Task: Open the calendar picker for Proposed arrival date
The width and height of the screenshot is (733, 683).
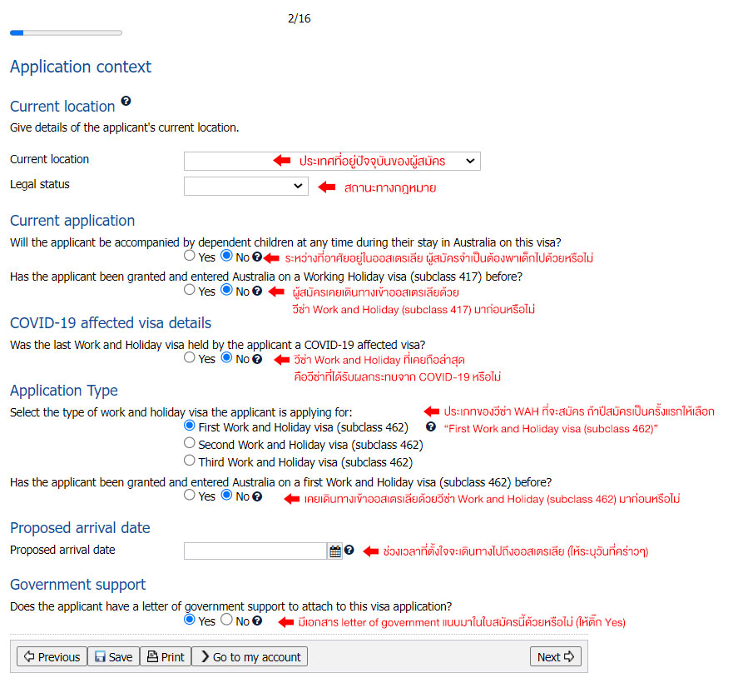Action: 335,551
